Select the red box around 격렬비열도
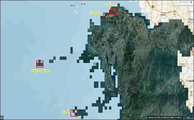The image size is (194, 120). (x=40, y=64)
